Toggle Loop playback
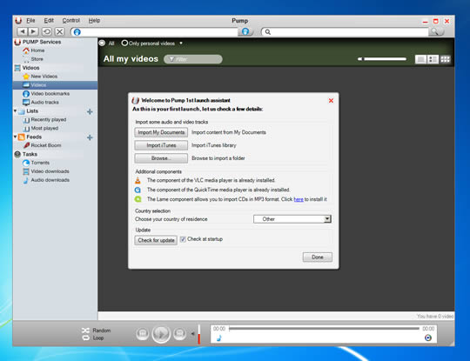Image resolution: width=470 pixels, height=361 pixels. pyautogui.click(x=93, y=338)
